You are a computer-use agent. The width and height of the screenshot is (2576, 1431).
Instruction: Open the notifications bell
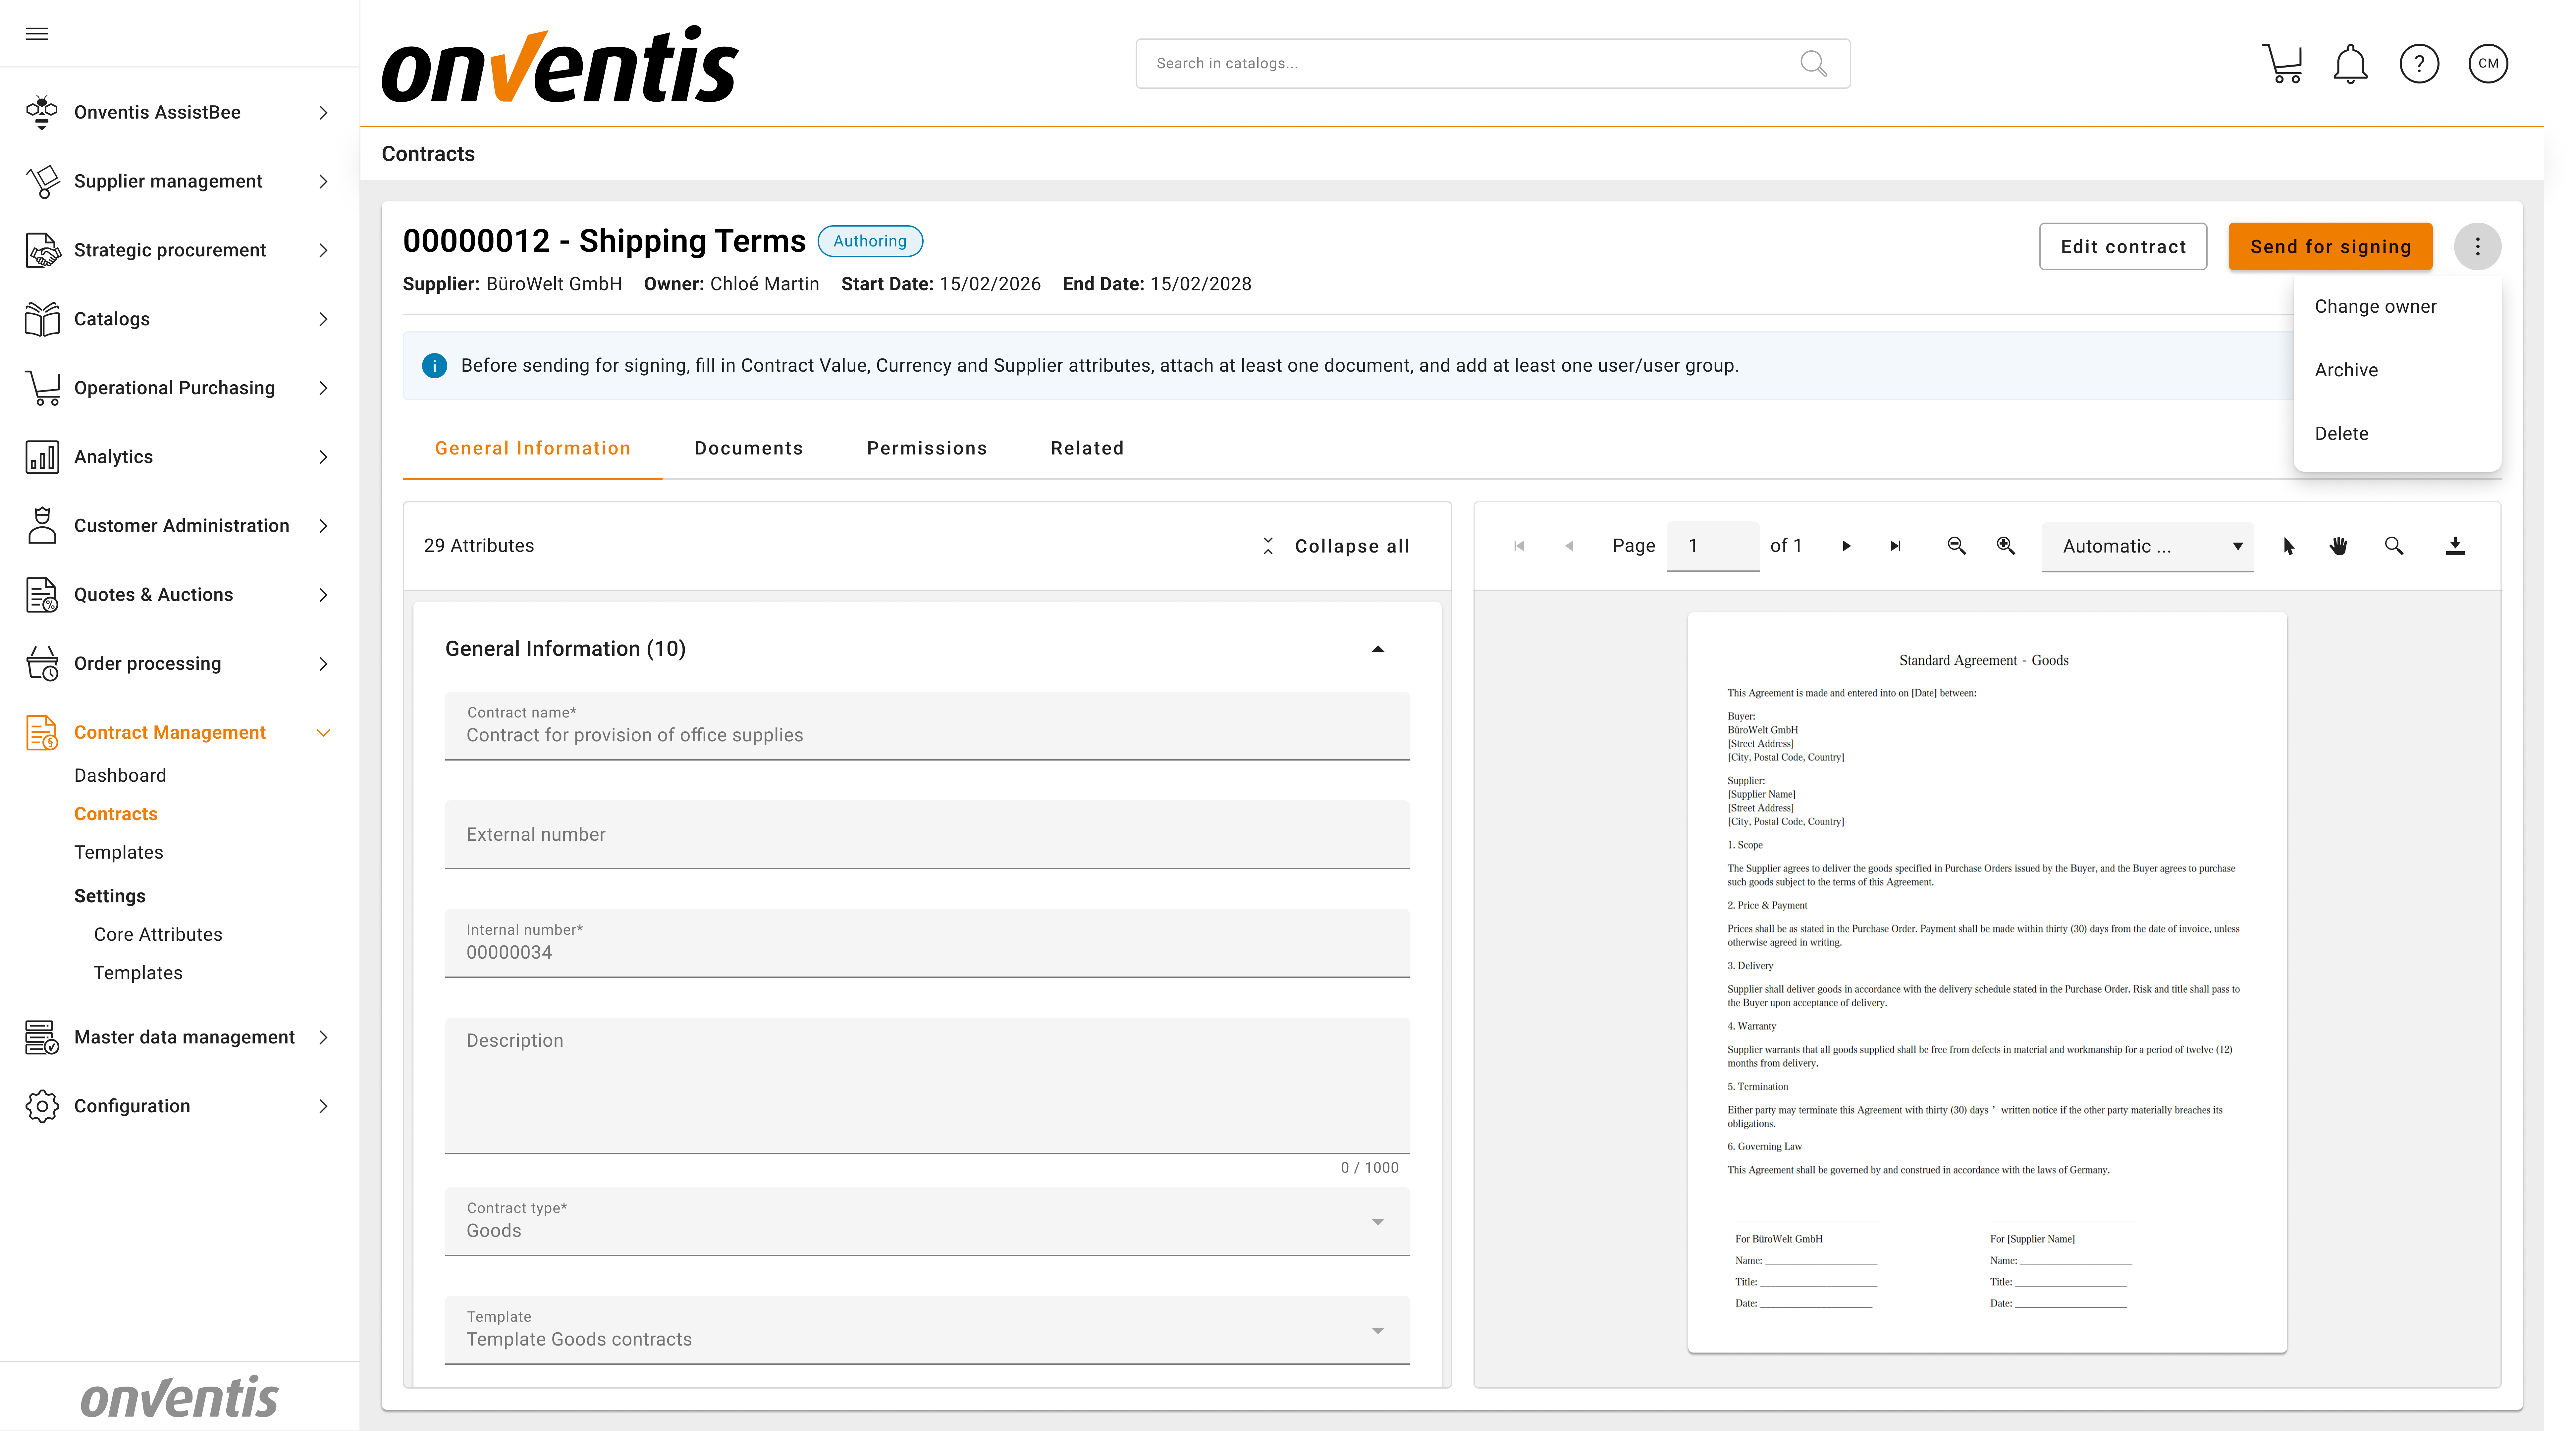pyautogui.click(x=2350, y=64)
